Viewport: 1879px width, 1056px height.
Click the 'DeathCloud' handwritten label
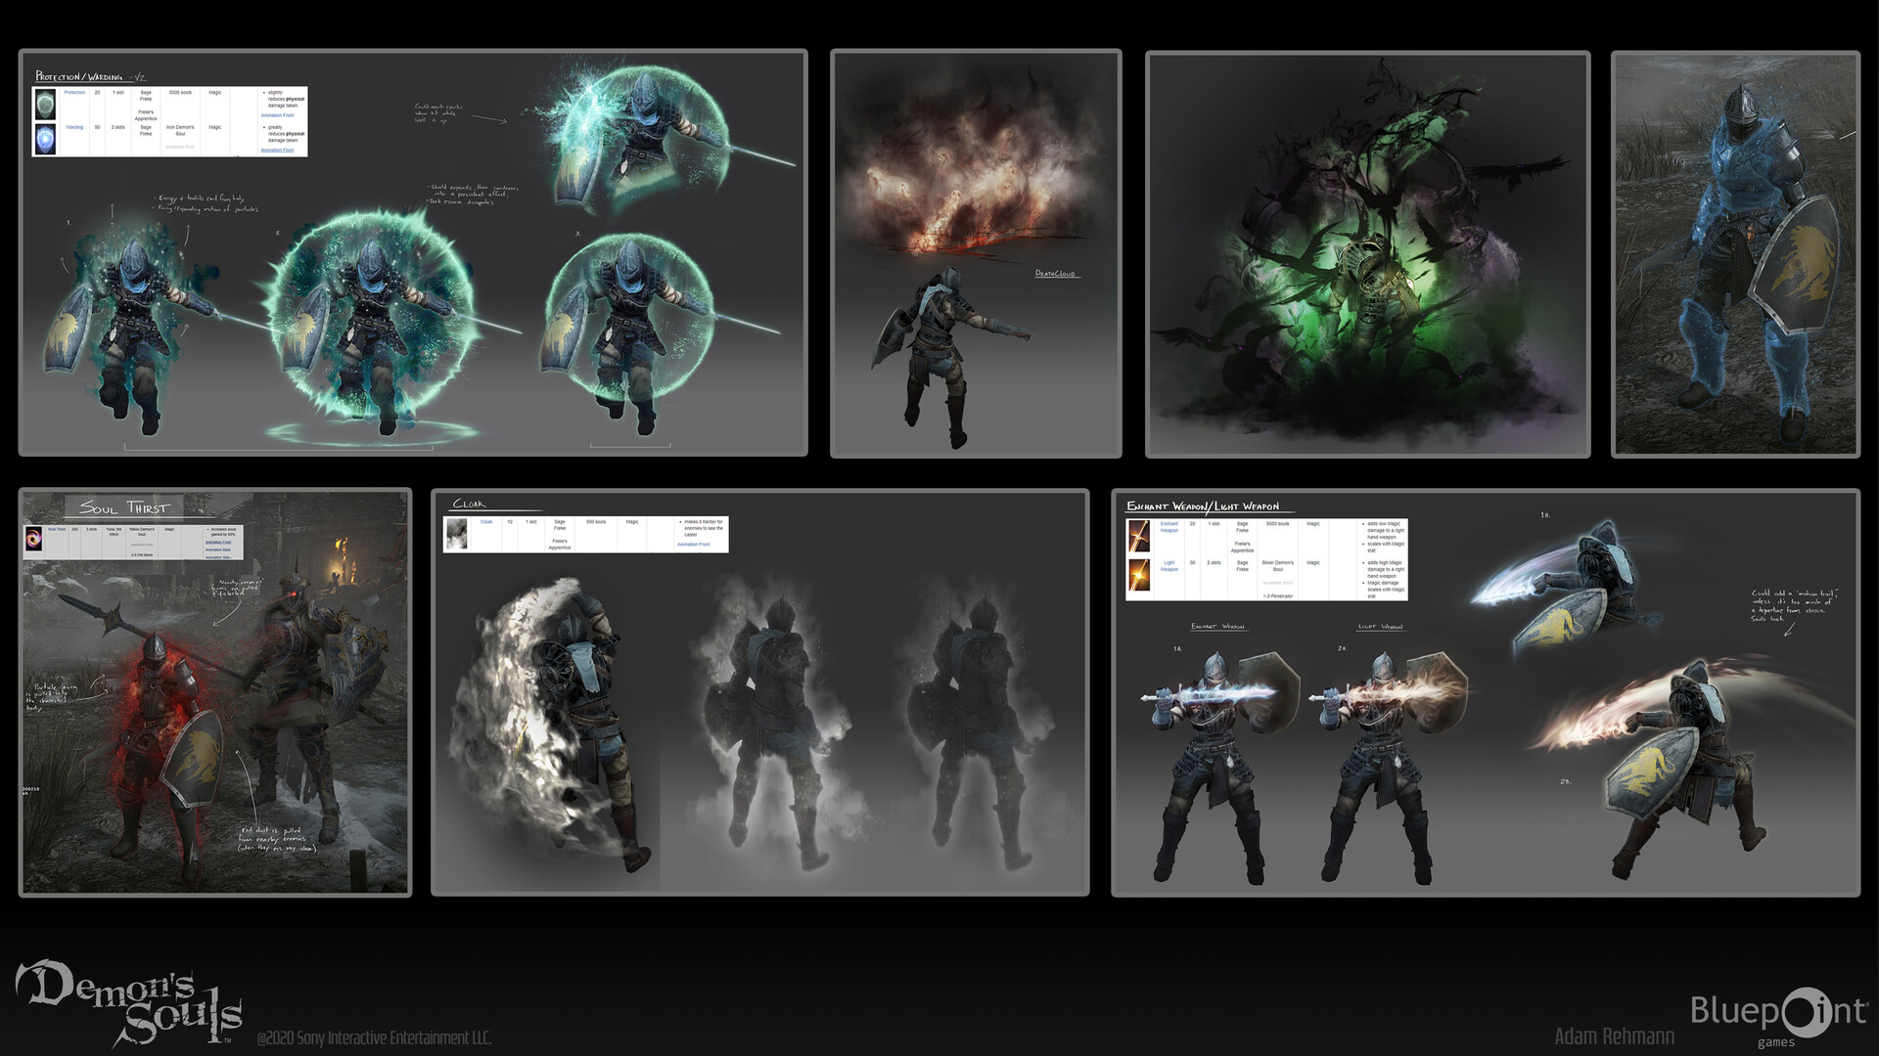point(1055,274)
